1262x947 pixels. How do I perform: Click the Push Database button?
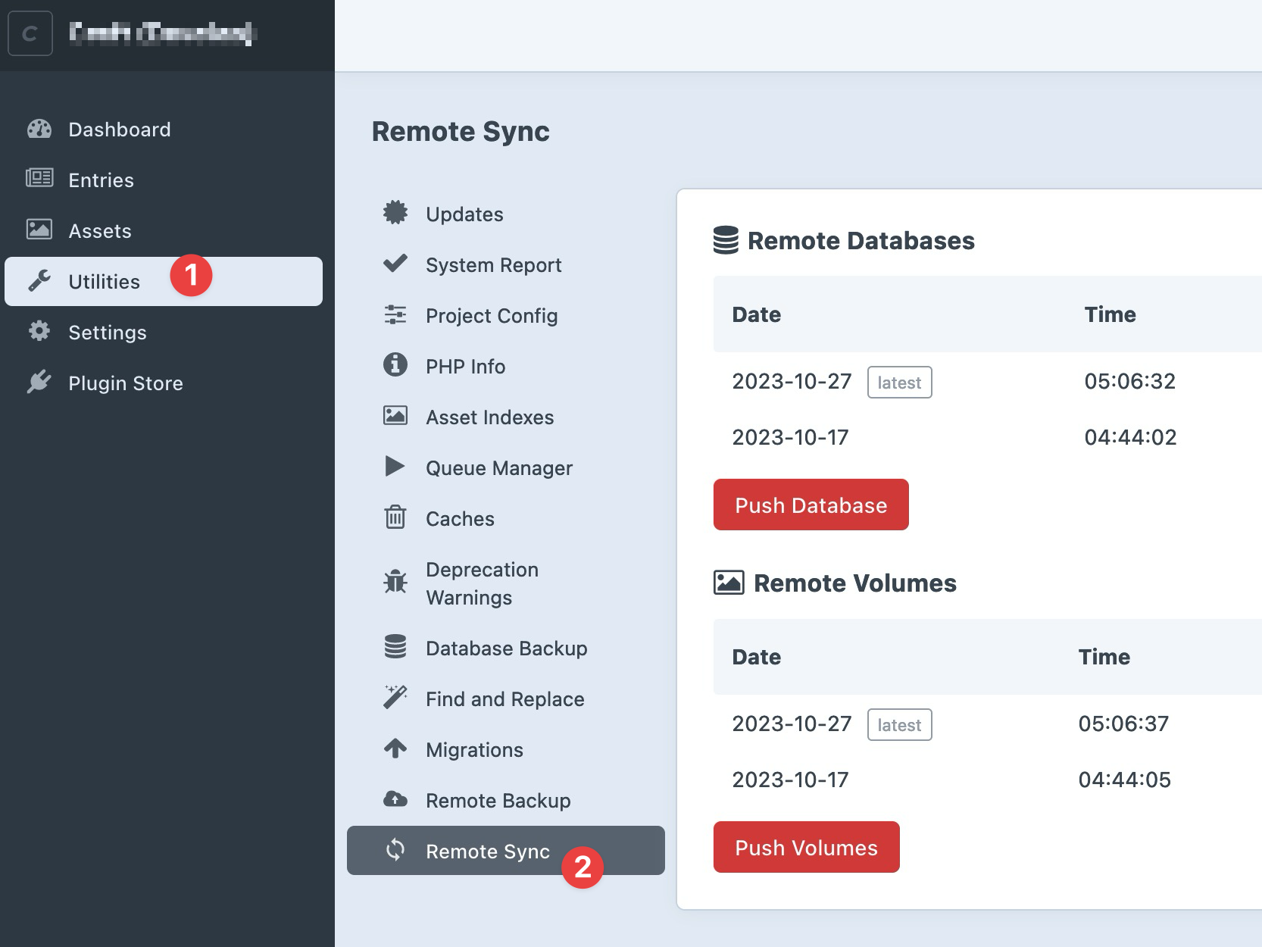[811, 505]
